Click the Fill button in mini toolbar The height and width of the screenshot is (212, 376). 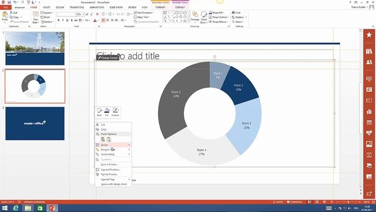click(107, 112)
